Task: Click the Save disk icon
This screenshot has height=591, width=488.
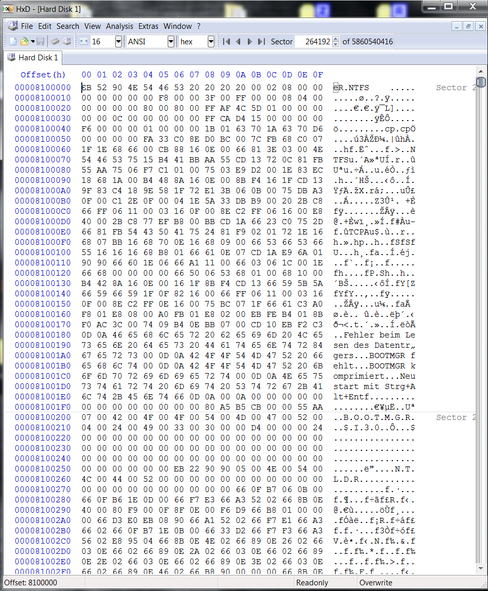Action: pyautogui.click(x=41, y=41)
